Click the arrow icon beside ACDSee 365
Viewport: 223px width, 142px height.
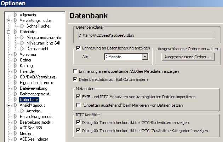point(16,128)
